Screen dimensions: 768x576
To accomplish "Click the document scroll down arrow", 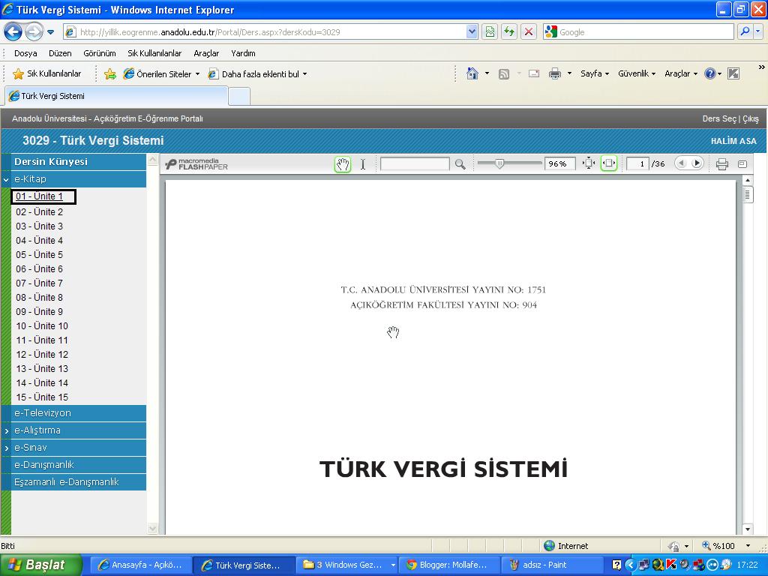I will pyautogui.click(x=748, y=529).
